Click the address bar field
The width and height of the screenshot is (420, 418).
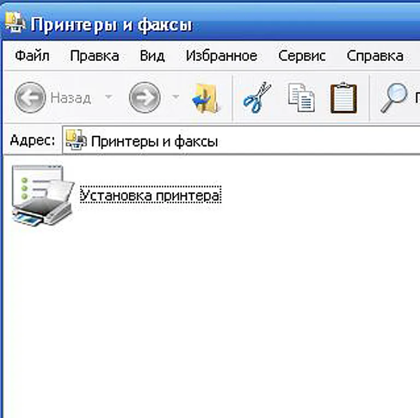click(241, 141)
